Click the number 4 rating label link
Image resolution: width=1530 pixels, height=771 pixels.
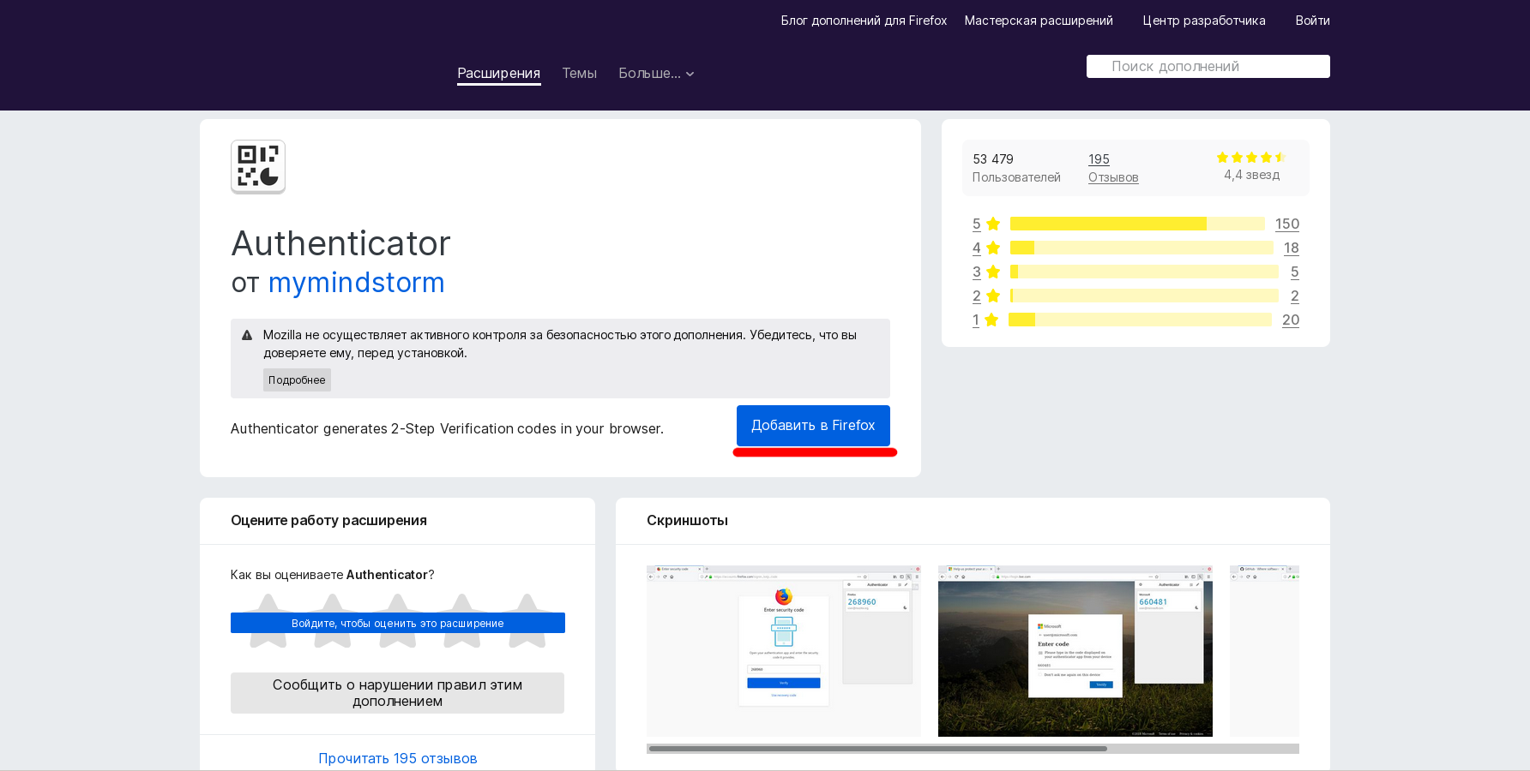pyautogui.click(x=977, y=248)
